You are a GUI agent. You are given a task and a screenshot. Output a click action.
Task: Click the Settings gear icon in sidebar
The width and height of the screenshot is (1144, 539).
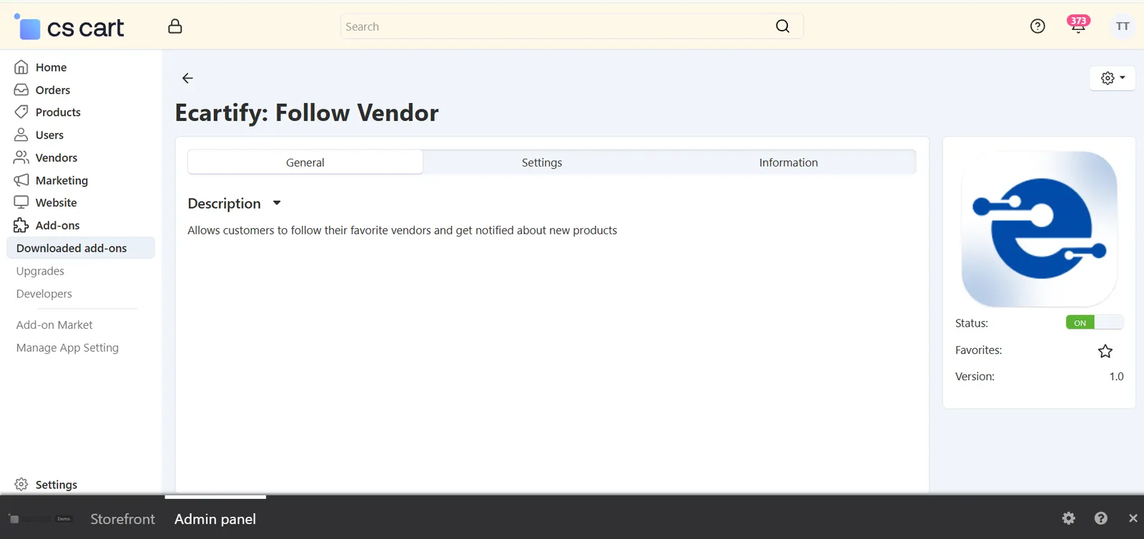pos(21,485)
